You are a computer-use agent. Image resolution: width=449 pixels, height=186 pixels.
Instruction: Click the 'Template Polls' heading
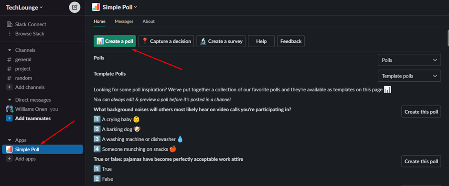coord(110,74)
